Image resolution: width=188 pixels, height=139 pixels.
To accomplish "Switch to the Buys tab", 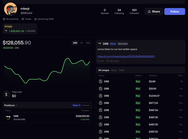I will coord(114,70).
